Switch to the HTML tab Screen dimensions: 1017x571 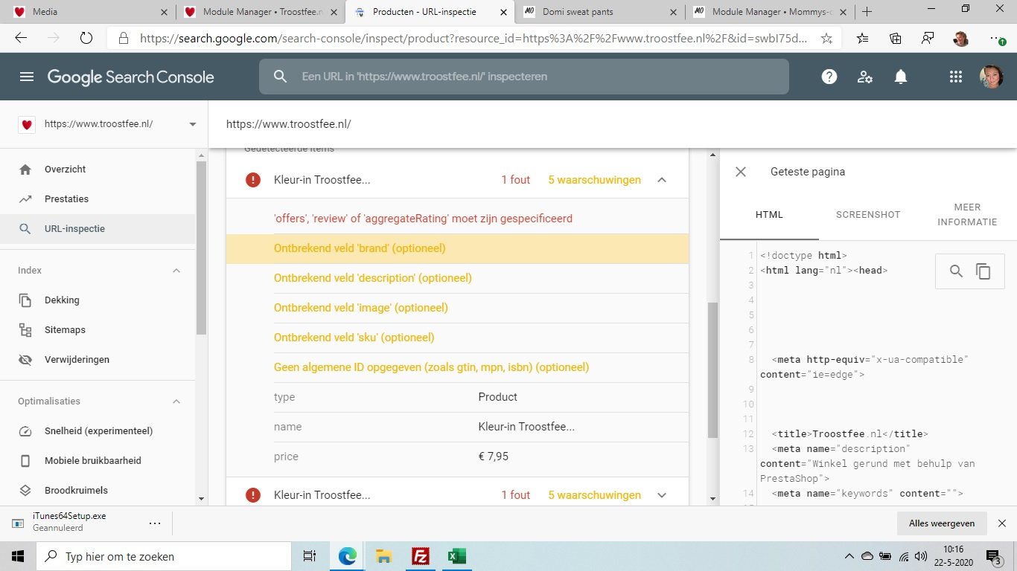[x=769, y=215]
